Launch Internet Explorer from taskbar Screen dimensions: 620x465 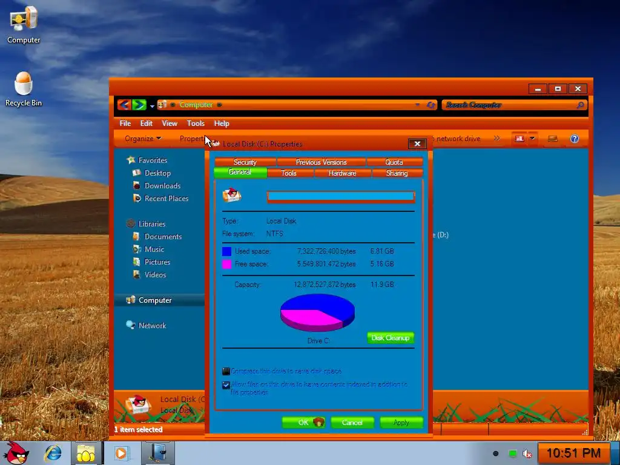[53, 453]
